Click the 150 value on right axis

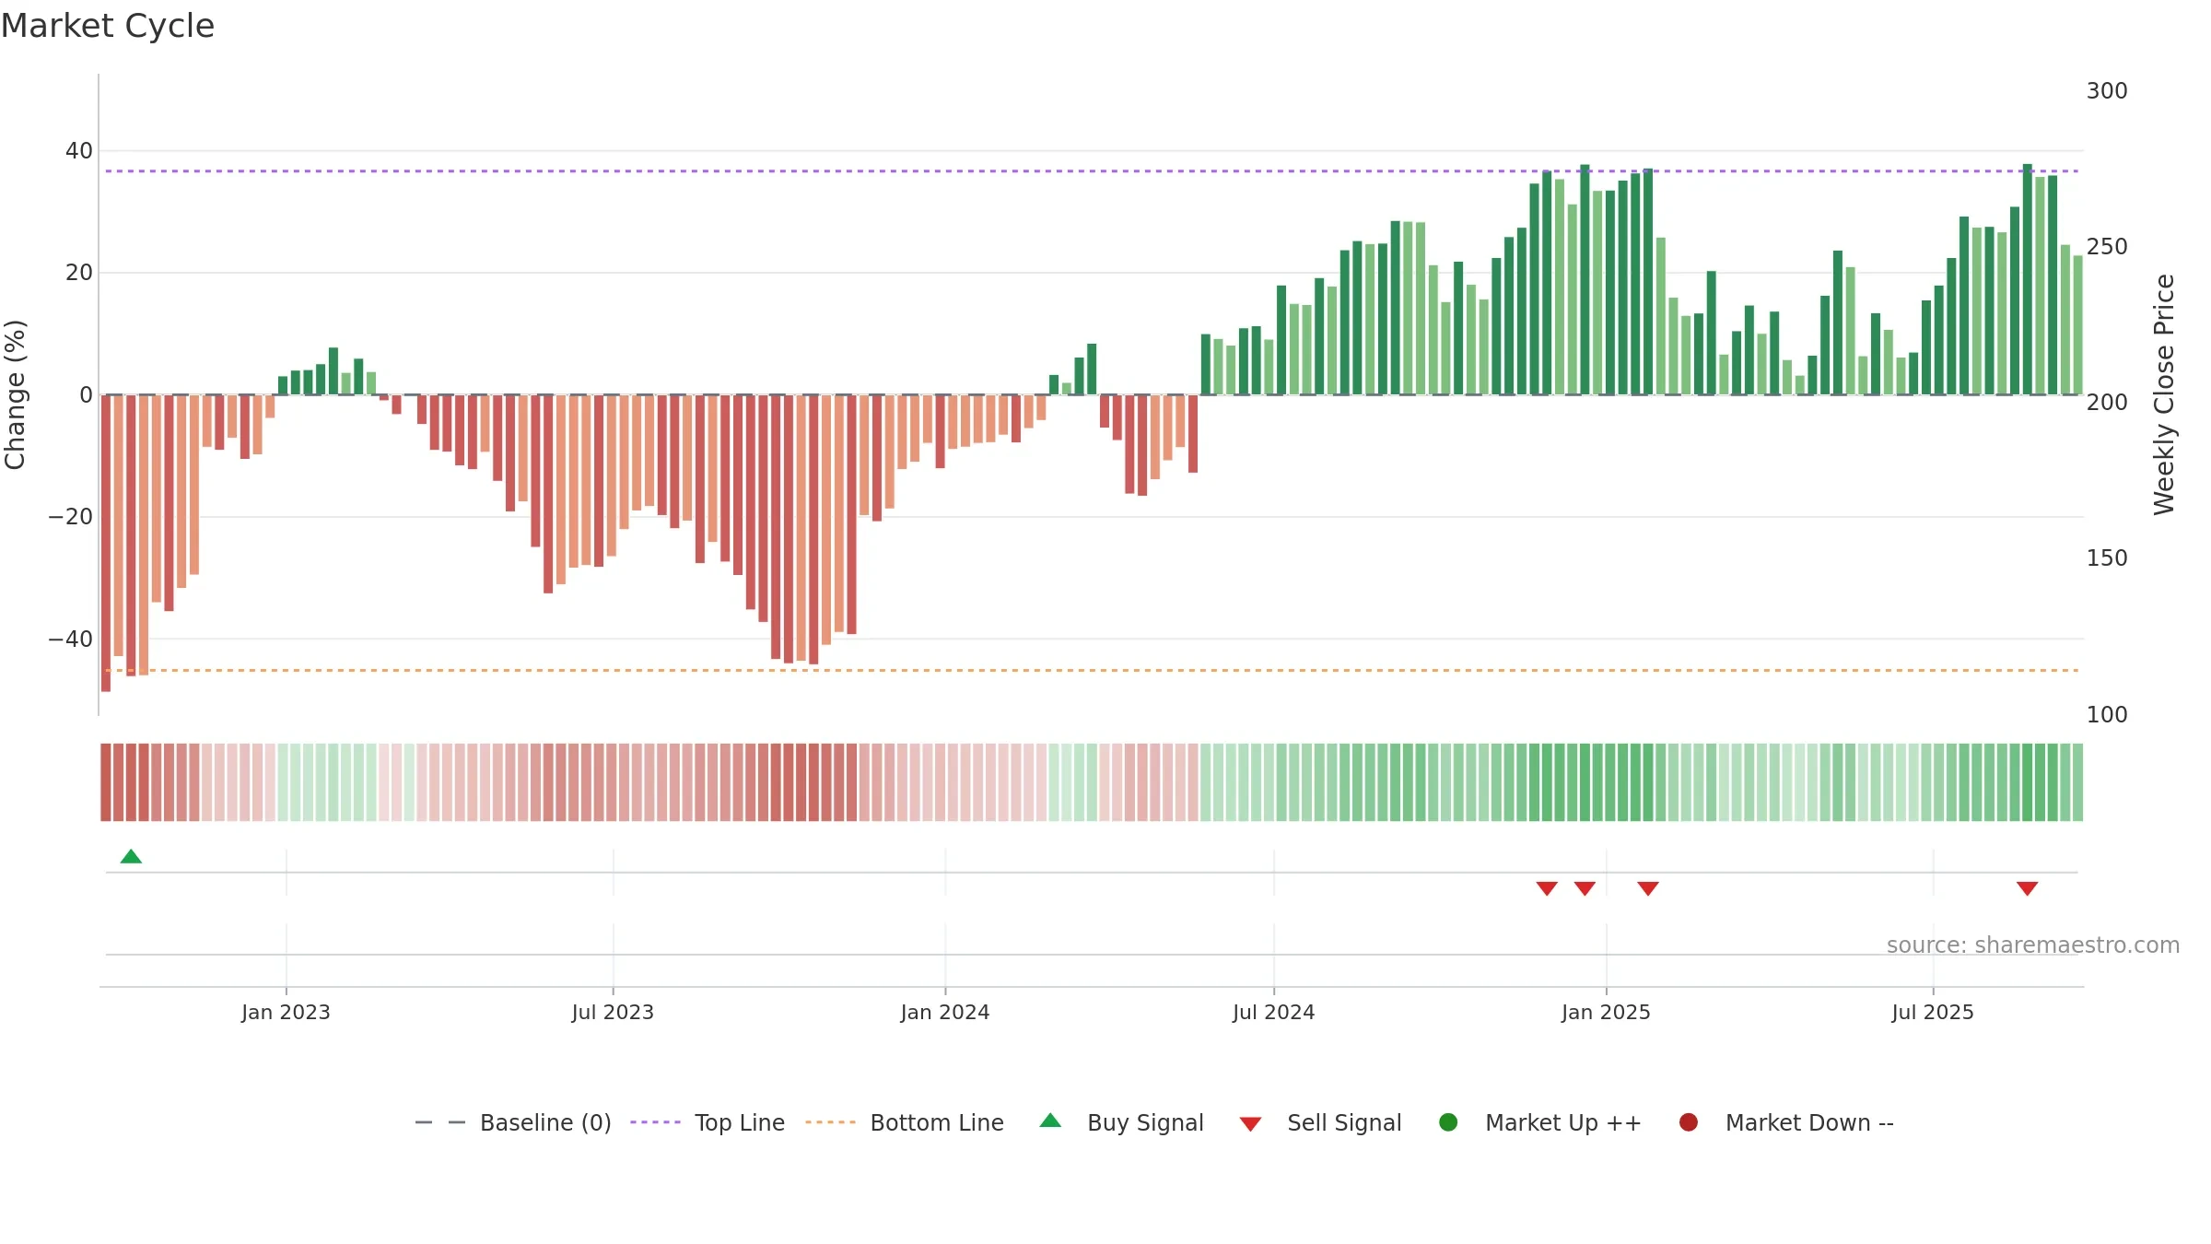(x=2107, y=557)
